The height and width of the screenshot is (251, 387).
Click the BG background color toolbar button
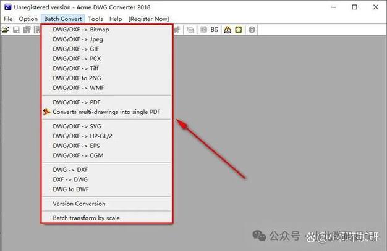click(215, 29)
